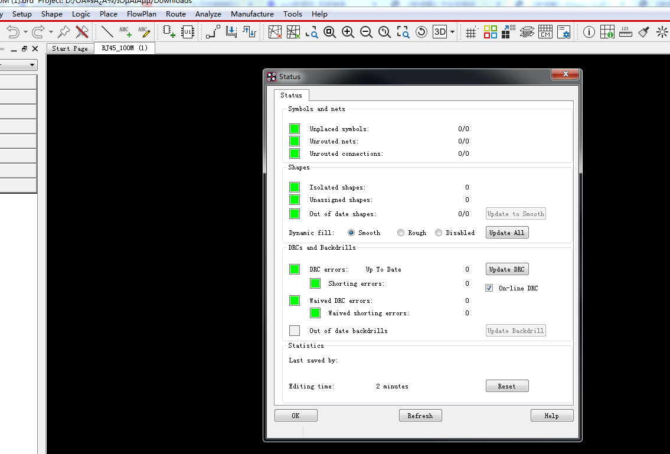This screenshot has height=454, width=670.
Task: Open the Shape menu
Action: pyautogui.click(x=52, y=14)
